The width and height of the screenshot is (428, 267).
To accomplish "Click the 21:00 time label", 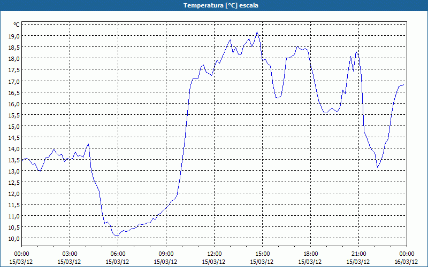I will coord(358,254).
